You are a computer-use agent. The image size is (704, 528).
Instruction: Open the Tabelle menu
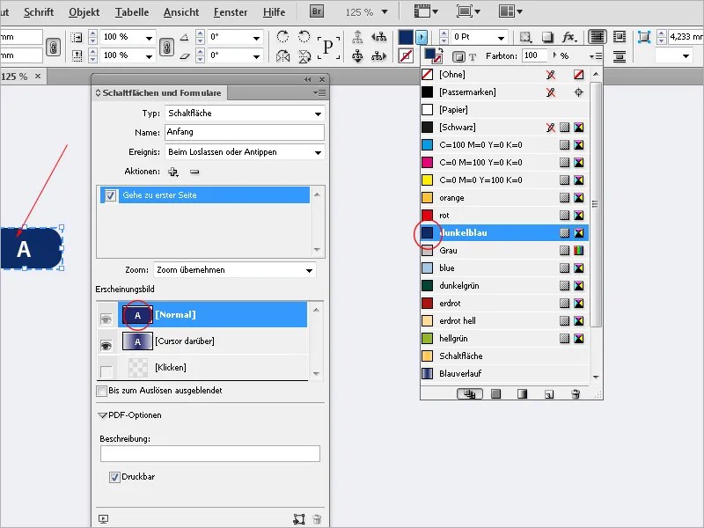click(x=131, y=12)
